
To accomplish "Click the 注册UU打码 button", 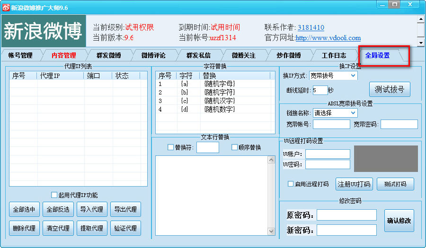I will tap(354, 184).
